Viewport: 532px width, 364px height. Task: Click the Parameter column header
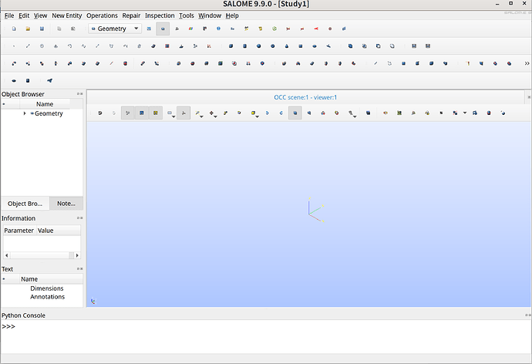coord(19,231)
